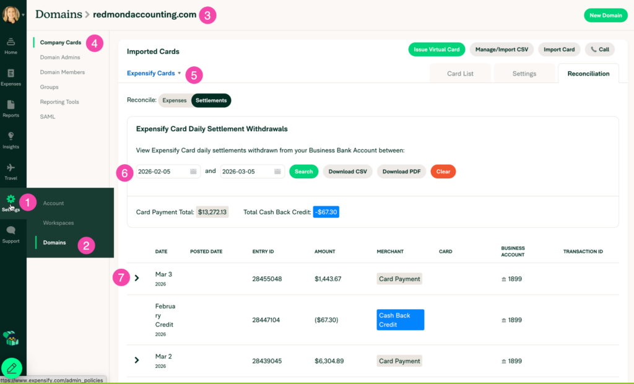Image resolution: width=634 pixels, height=384 pixels.
Task: Click the green Search button
Action: [303, 172]
